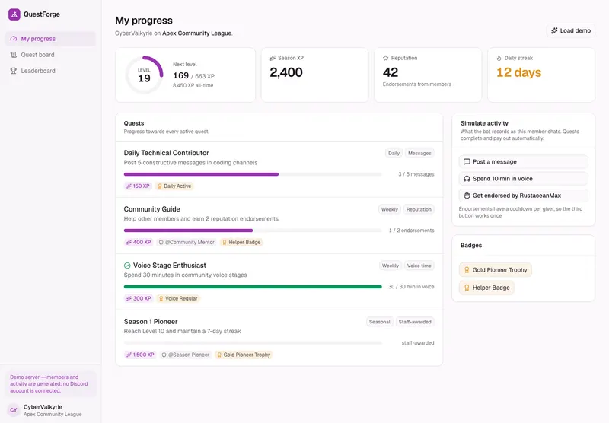This screenshot has width=609, height=423.
Task: Click the Voice time tag chip
Action: coord(419,266)
